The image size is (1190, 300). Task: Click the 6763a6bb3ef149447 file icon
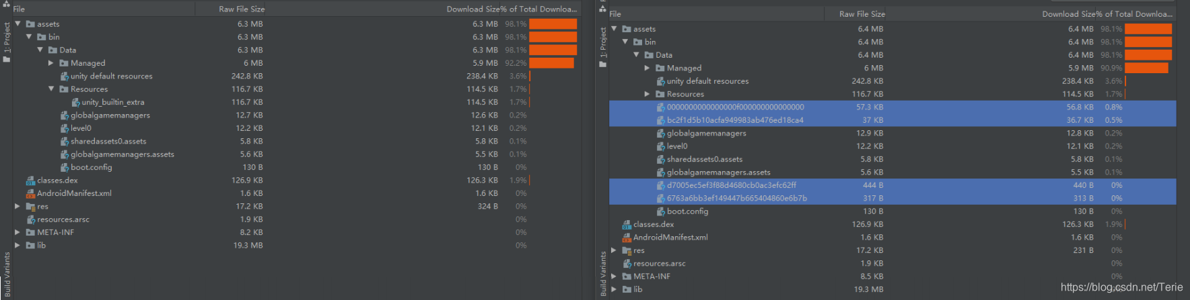[x=661, y=199]
